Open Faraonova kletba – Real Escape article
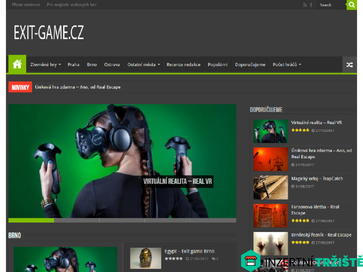 click(x=315, y=210)
